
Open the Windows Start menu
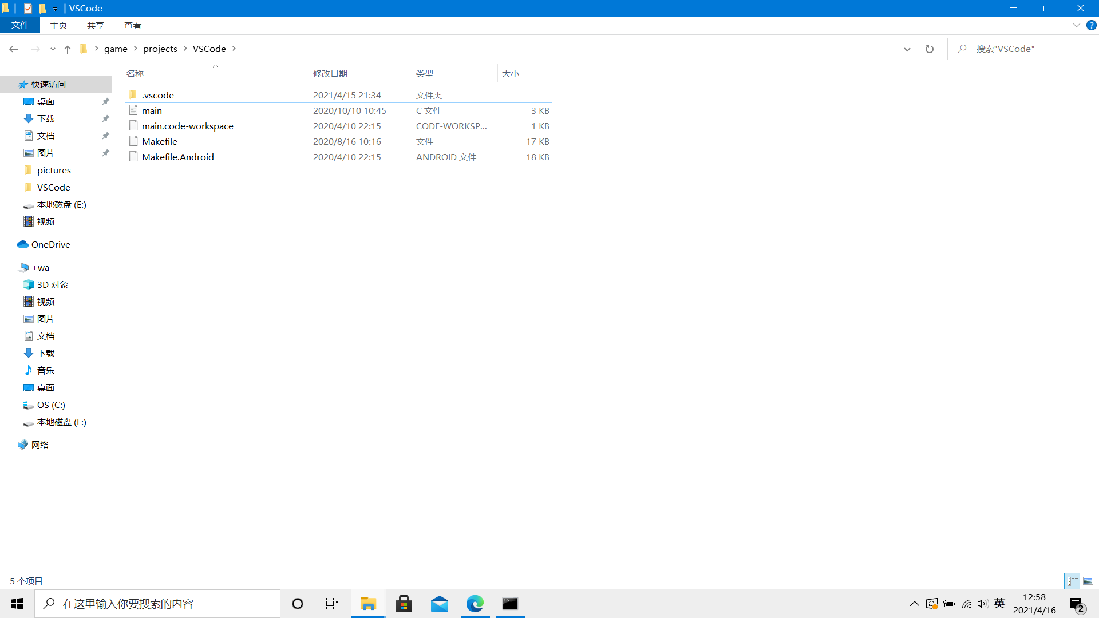coord(17,604)
